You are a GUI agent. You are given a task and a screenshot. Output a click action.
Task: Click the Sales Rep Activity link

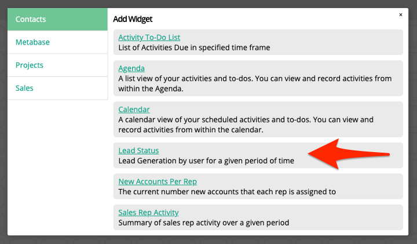(148, 212)
